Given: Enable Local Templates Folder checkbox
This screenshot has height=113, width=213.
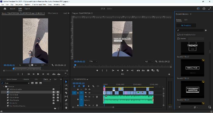Looking at the screenshot, I should [x=178, y=35].
